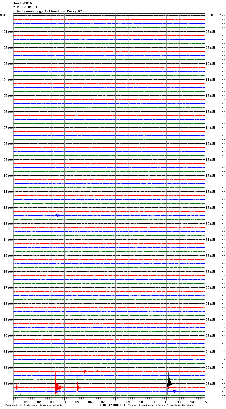Select the 18:00 MST time label
226x409 pixels.
click(8, 304)
